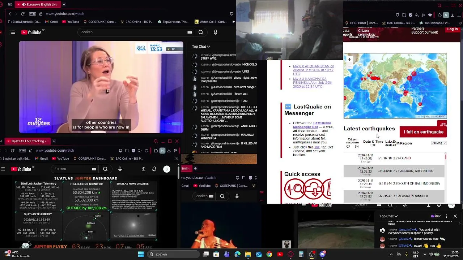
Task: Show hidden system tray icons chevron
Action: 391,254
